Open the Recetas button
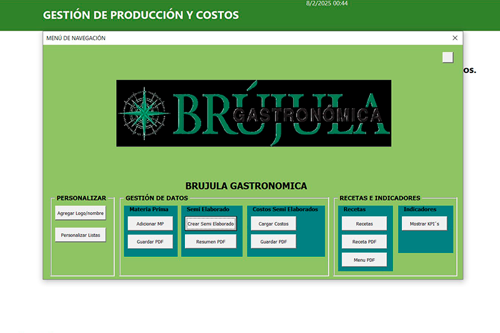The image size is (500, 333). (x=364, y=224)
